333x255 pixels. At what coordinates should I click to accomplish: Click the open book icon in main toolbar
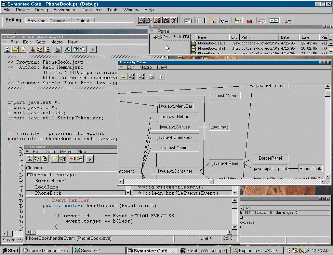(x=274, y=21)
